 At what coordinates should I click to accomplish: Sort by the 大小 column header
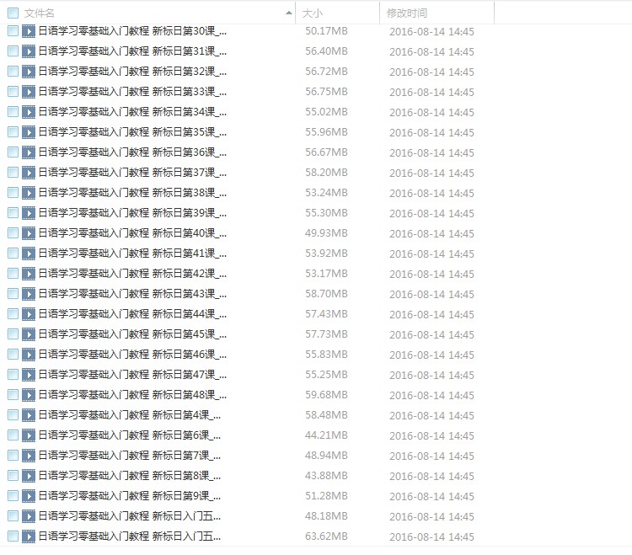tap(313, 13)
